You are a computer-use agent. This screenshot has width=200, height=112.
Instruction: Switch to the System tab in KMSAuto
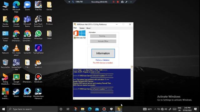82,28
